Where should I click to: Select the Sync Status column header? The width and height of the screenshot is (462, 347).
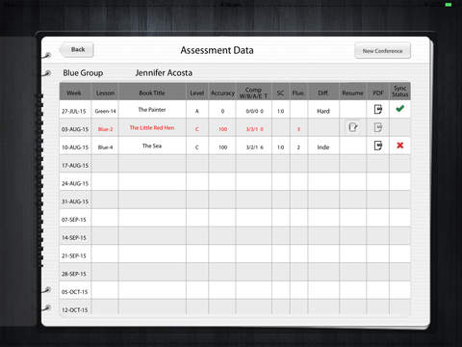click(399, 92)
